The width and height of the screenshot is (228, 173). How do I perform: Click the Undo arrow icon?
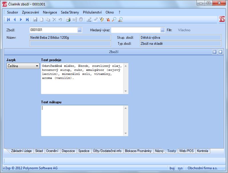[x=60, y=20]
